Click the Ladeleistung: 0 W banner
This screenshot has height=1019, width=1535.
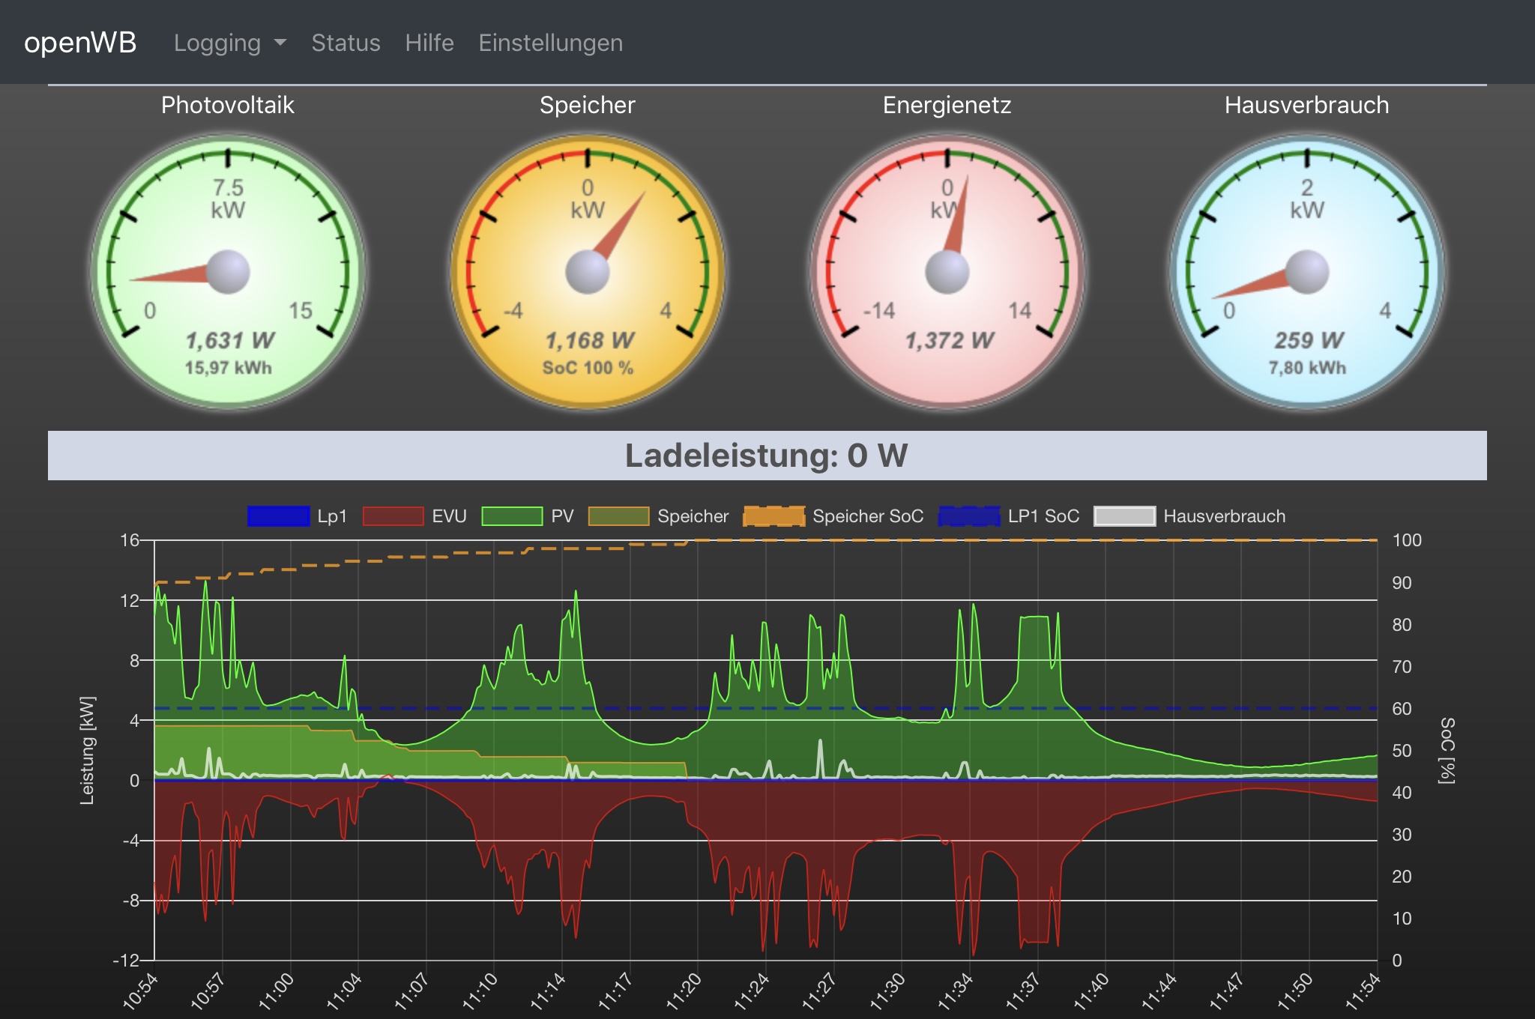pos(767,456)
